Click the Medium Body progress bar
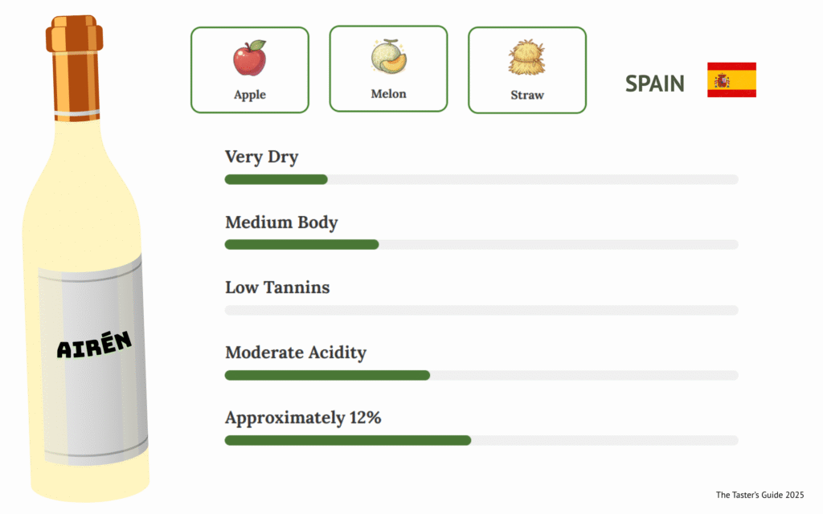 (481, 244)
